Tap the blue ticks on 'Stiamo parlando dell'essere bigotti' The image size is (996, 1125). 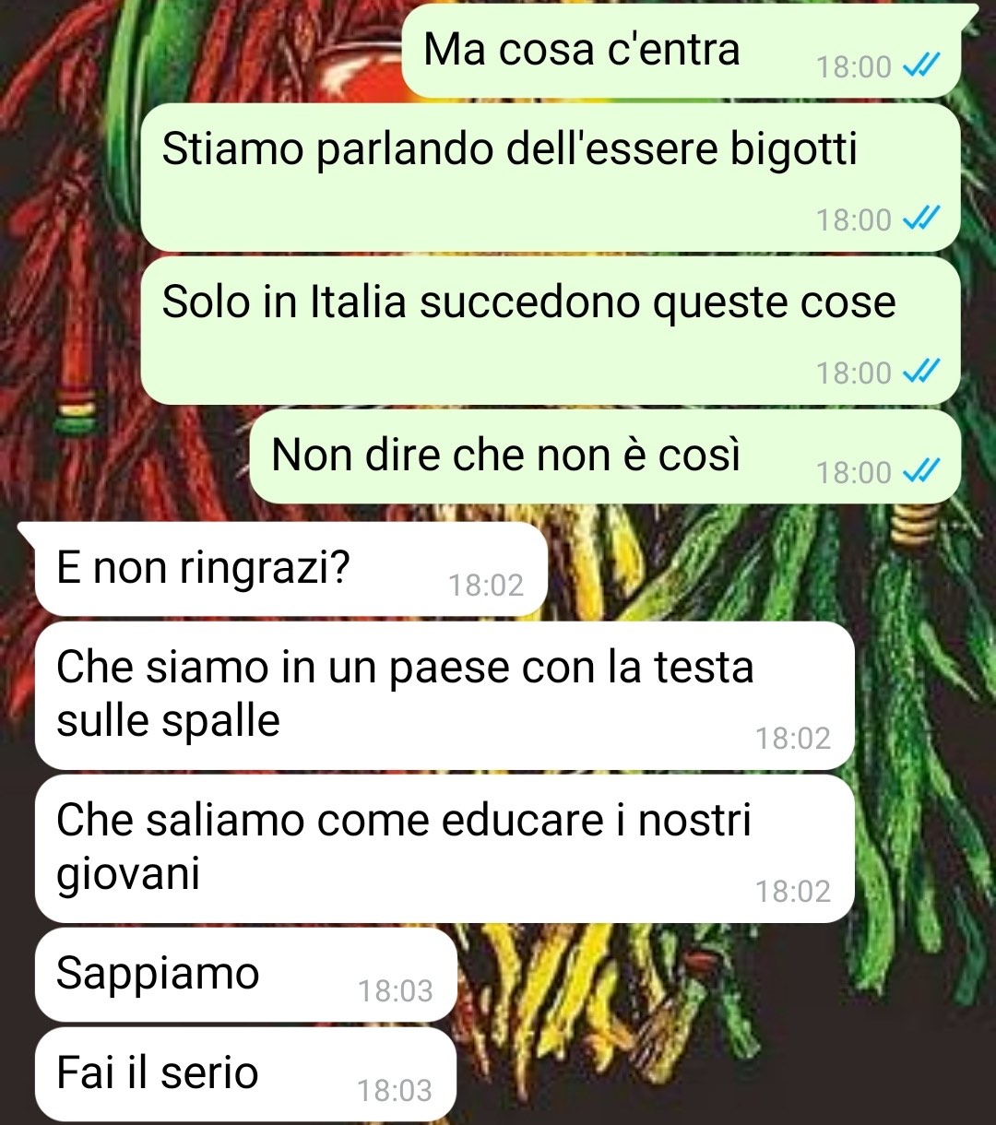coord(920,219)
